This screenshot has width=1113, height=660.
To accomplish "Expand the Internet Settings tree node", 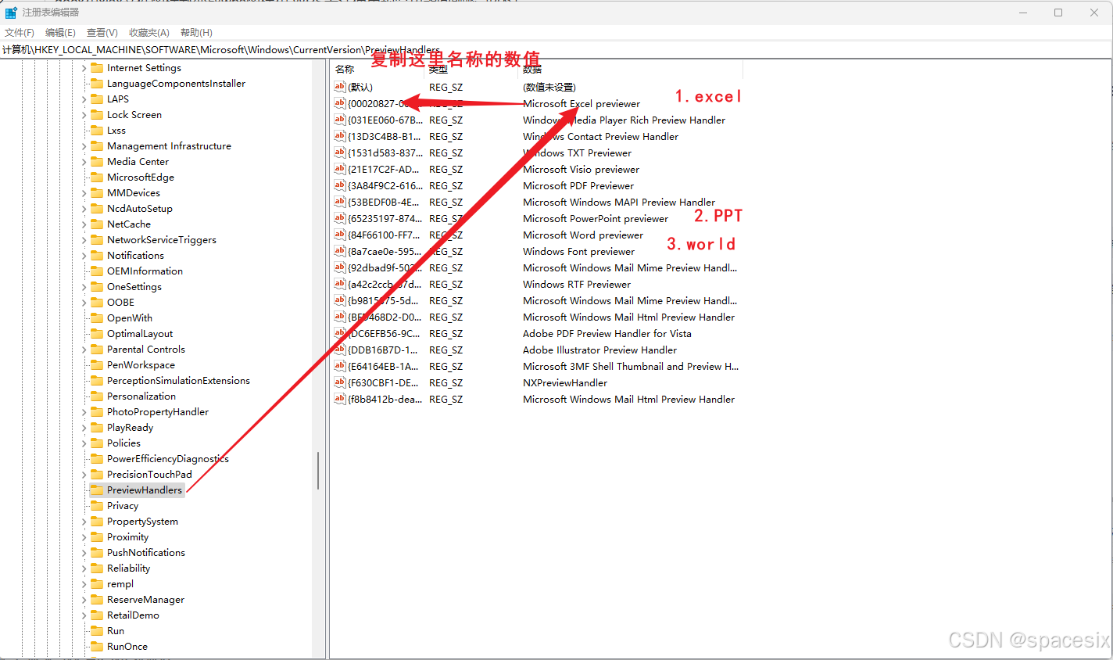I will click(x=84, y=68).
